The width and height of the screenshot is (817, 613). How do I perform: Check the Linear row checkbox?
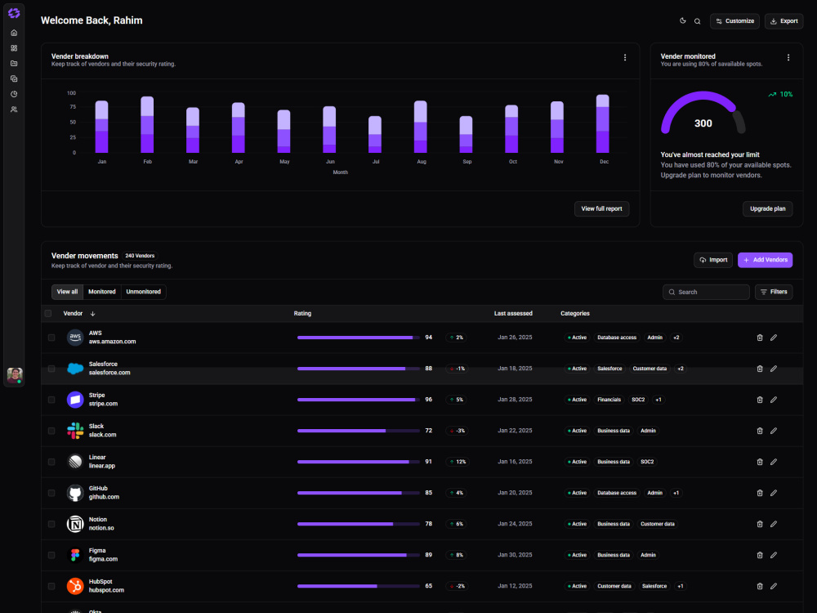[x=51, y=462]
